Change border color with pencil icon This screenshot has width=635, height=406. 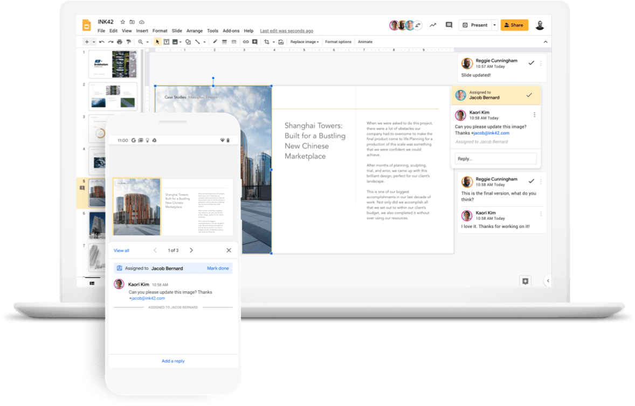(x=215, y=41)
